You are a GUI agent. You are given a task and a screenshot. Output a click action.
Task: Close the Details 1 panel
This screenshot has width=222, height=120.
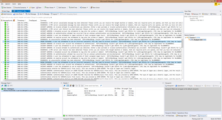[163, 83]
